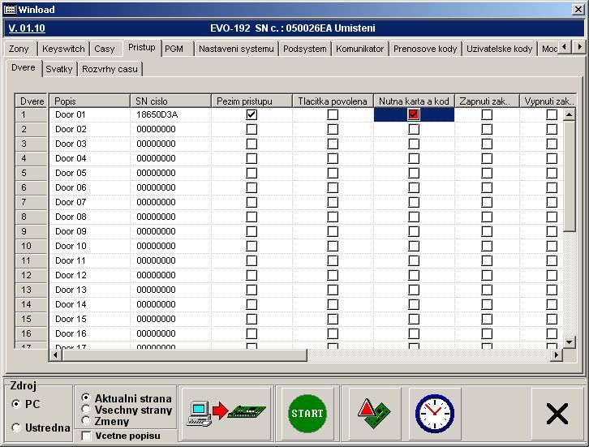589x447 pixels.
Task: Click the large X cancel button
Action: [557, 414]
